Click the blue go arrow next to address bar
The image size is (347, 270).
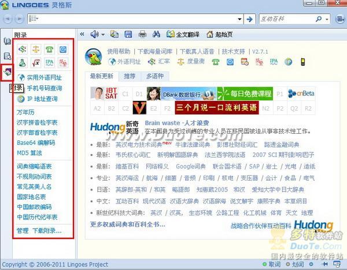click(x=250, y=19)
